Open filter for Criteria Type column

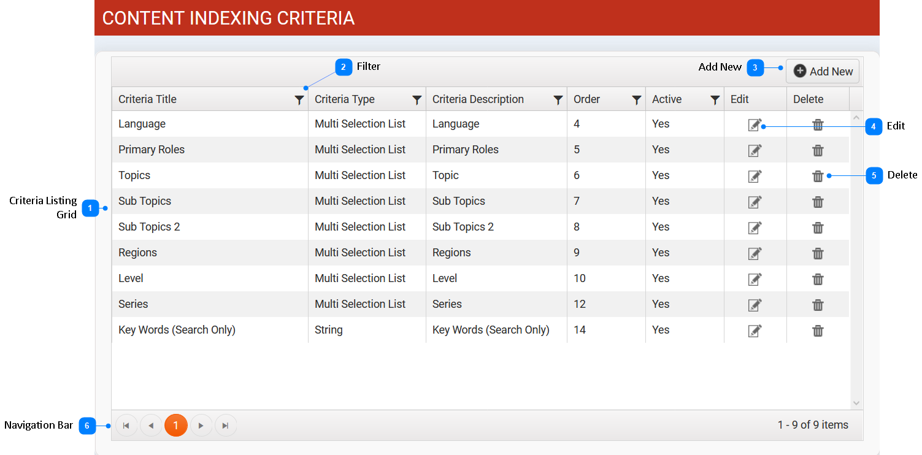coord(417,101)
